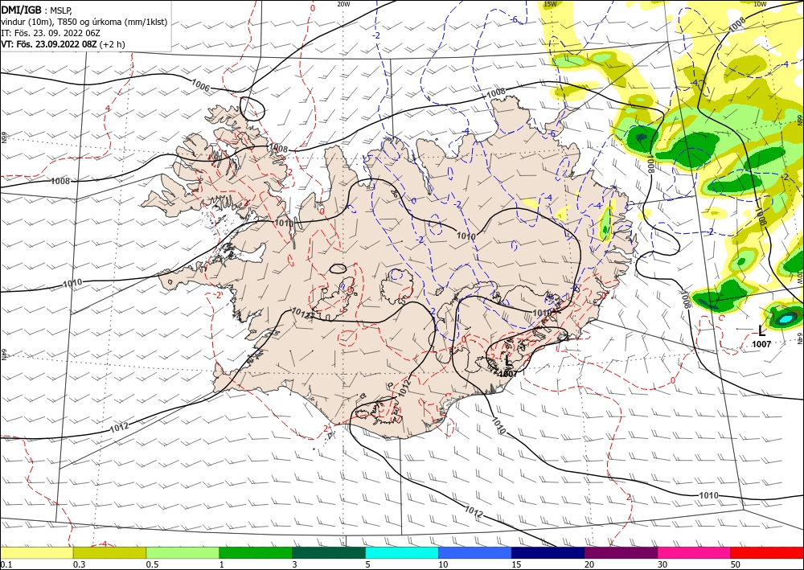The image size is (804, 570).
Task: Click the low 'L' marker over the eastern ocean
Action: pos(762,331)
